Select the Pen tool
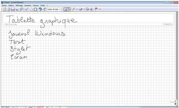 (66, 9)
